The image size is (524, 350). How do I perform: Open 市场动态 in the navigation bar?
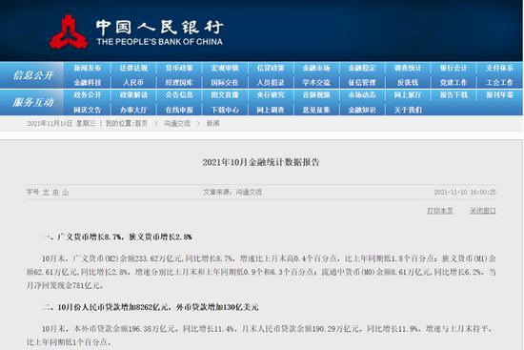pos(362,95)
